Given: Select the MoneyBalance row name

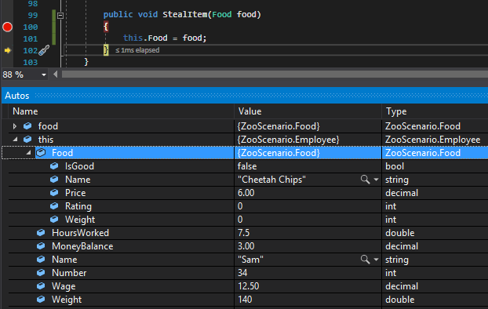Looking at the screenshot, I should (x=82, y=246).
